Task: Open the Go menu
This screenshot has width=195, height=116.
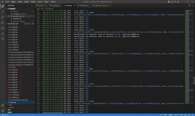Action: click(33, 2)
